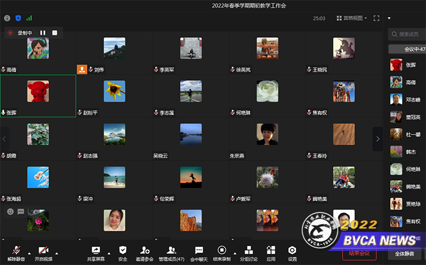This screenshot has width=426, height=265.
Task: Open the 应用 apps panel
Action: (270, 252)
